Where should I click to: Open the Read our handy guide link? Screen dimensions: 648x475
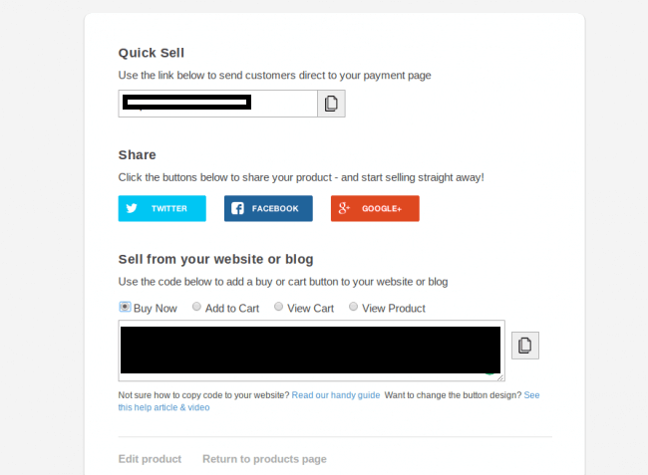coord(336,395)
